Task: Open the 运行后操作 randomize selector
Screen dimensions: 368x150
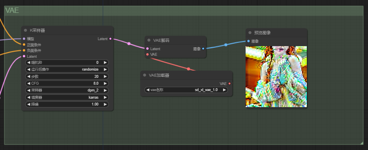Action: click(67, 69)
